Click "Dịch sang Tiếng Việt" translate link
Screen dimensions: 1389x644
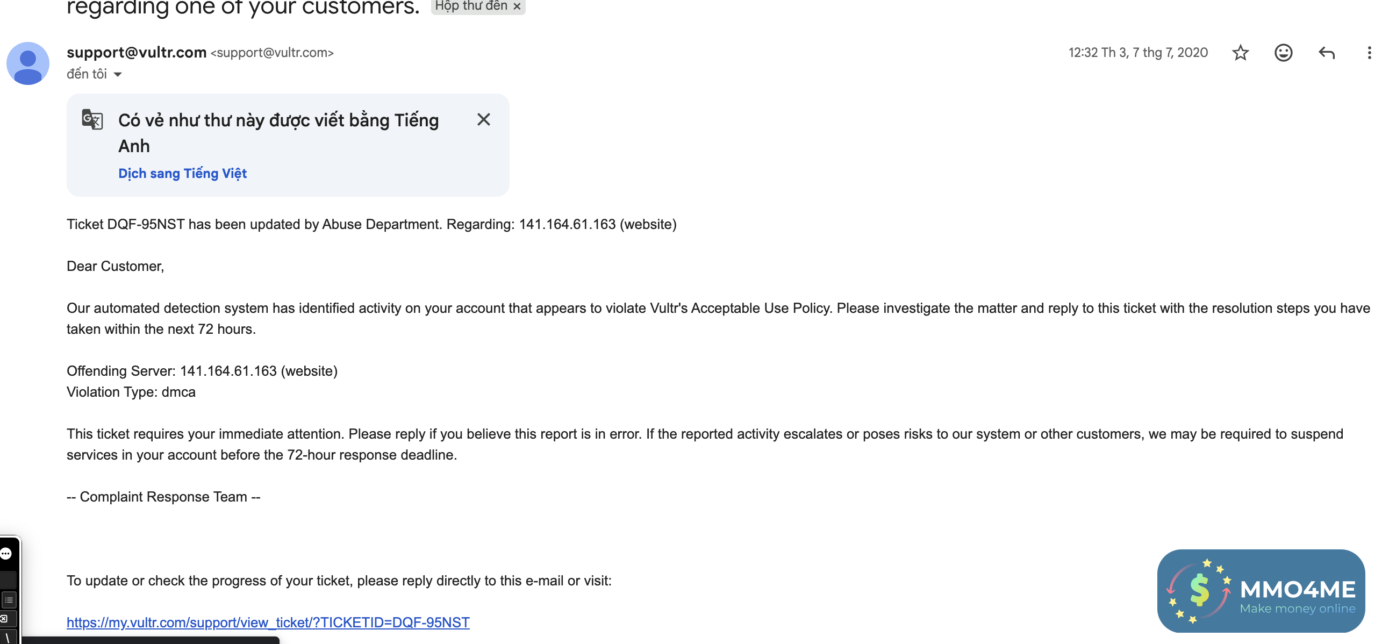182,173
